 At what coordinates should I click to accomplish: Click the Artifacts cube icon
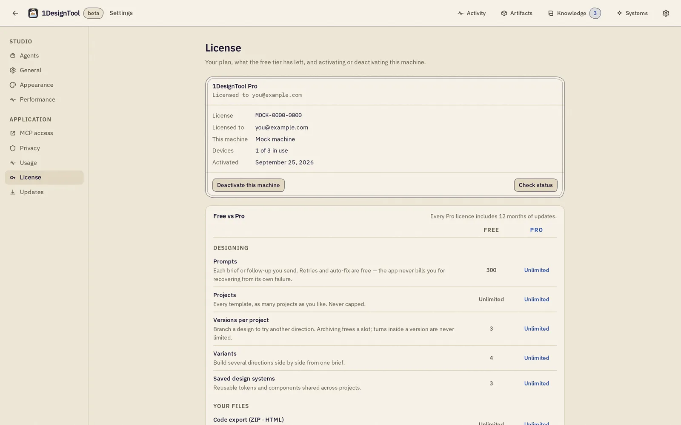(x=504, y=13)
